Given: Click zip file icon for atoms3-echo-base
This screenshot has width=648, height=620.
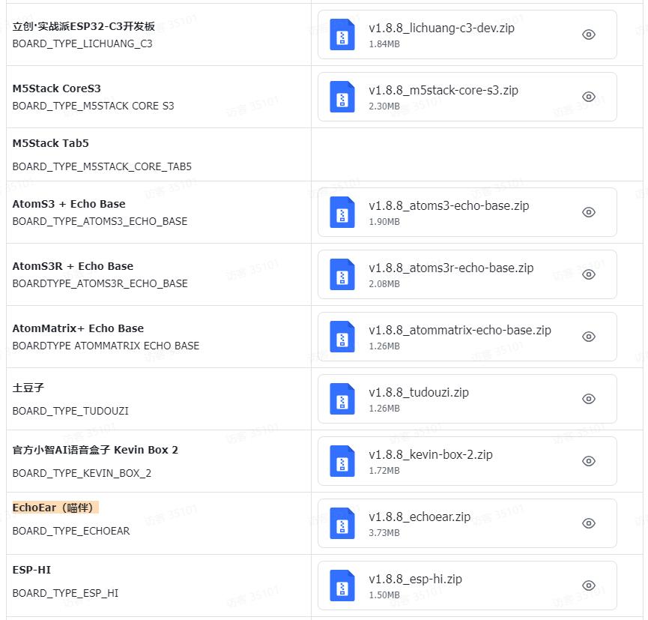Looking at the screenshot, I should pos(342,212).
